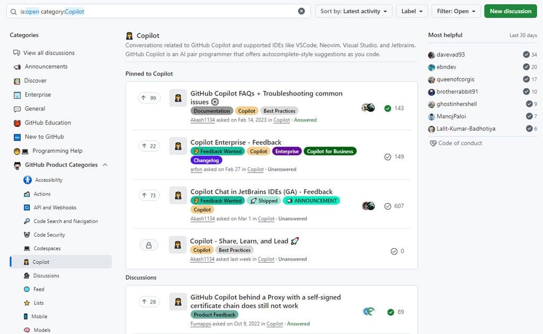Open ebndev's profile in Most helpful

click(x=446, y=67)
